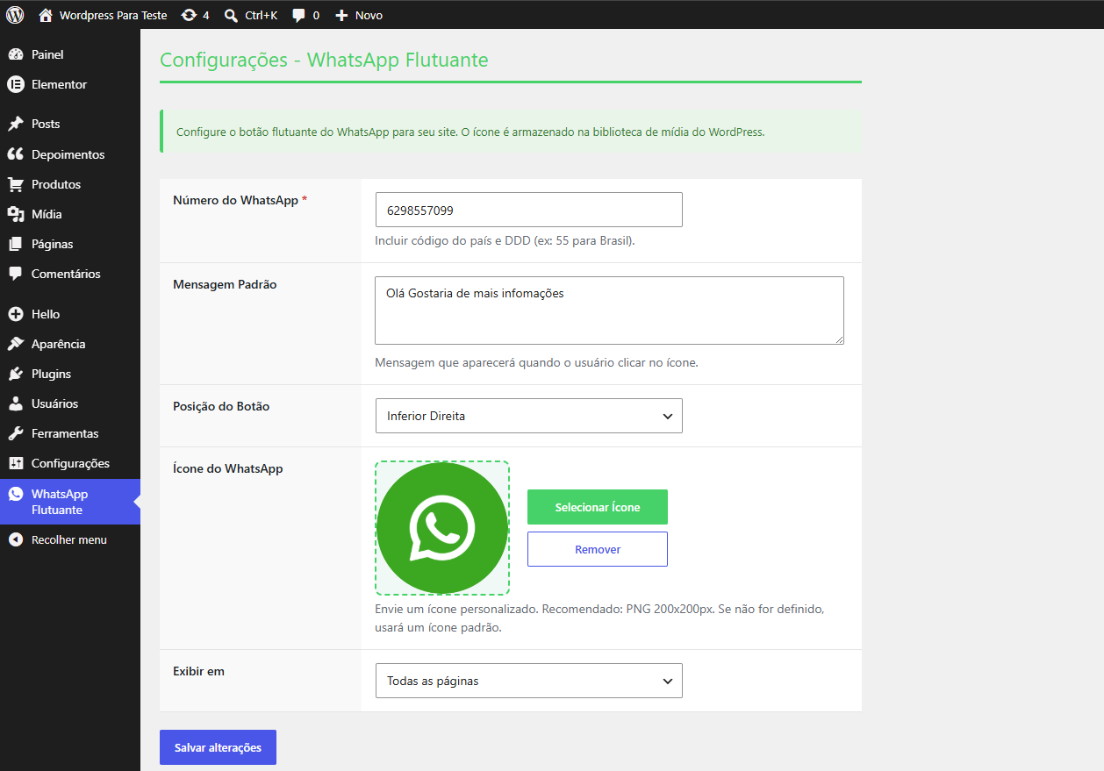Click the WhatsApp icon preview thumbnail
Viewport: 1104px width, 771px height.
pos(442,528)
